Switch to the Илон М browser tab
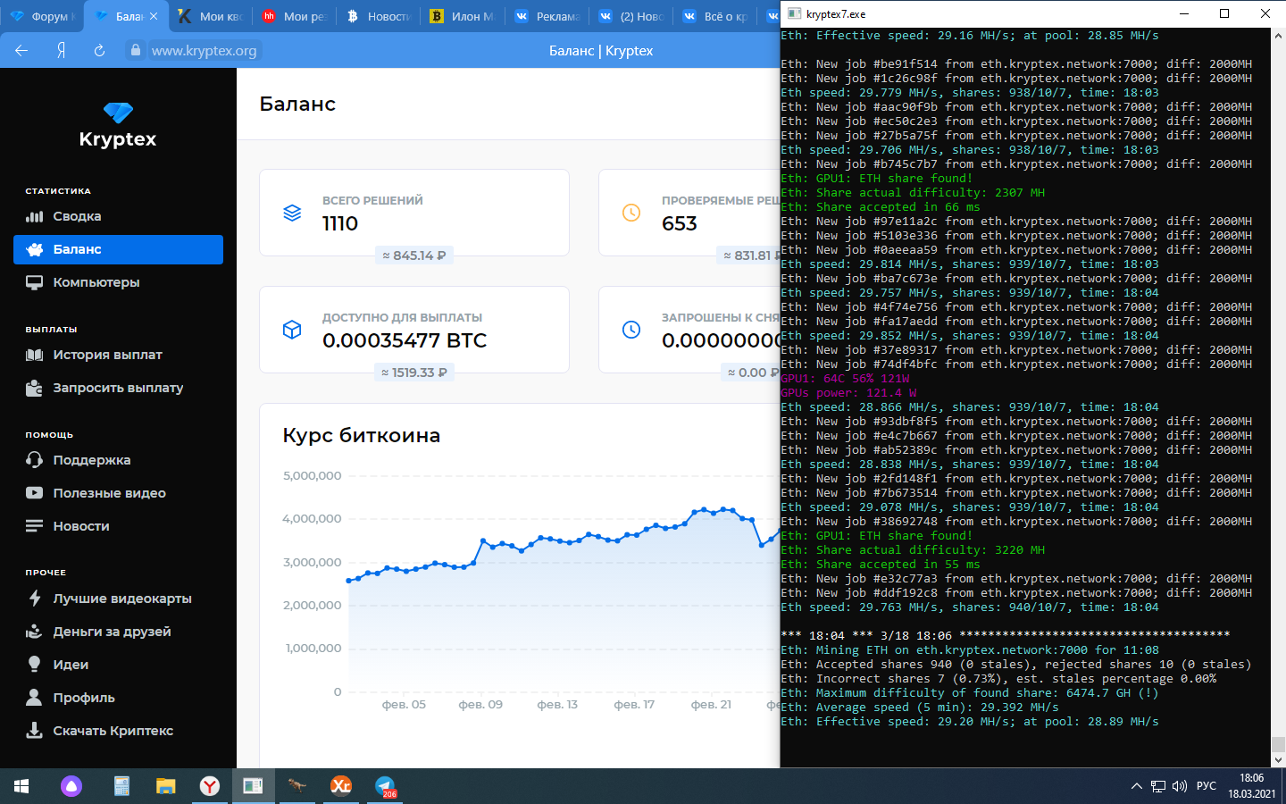Image resolution: width=1286 pixels, height=804 pixels. pos(463,16)
